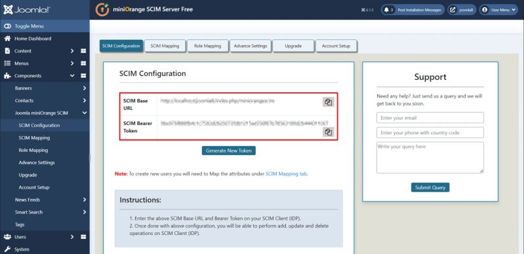Image resolution: width=524 pixels, height=254 pixels.
Task: Expand the Content menu chevron
Action: [72, 50]
